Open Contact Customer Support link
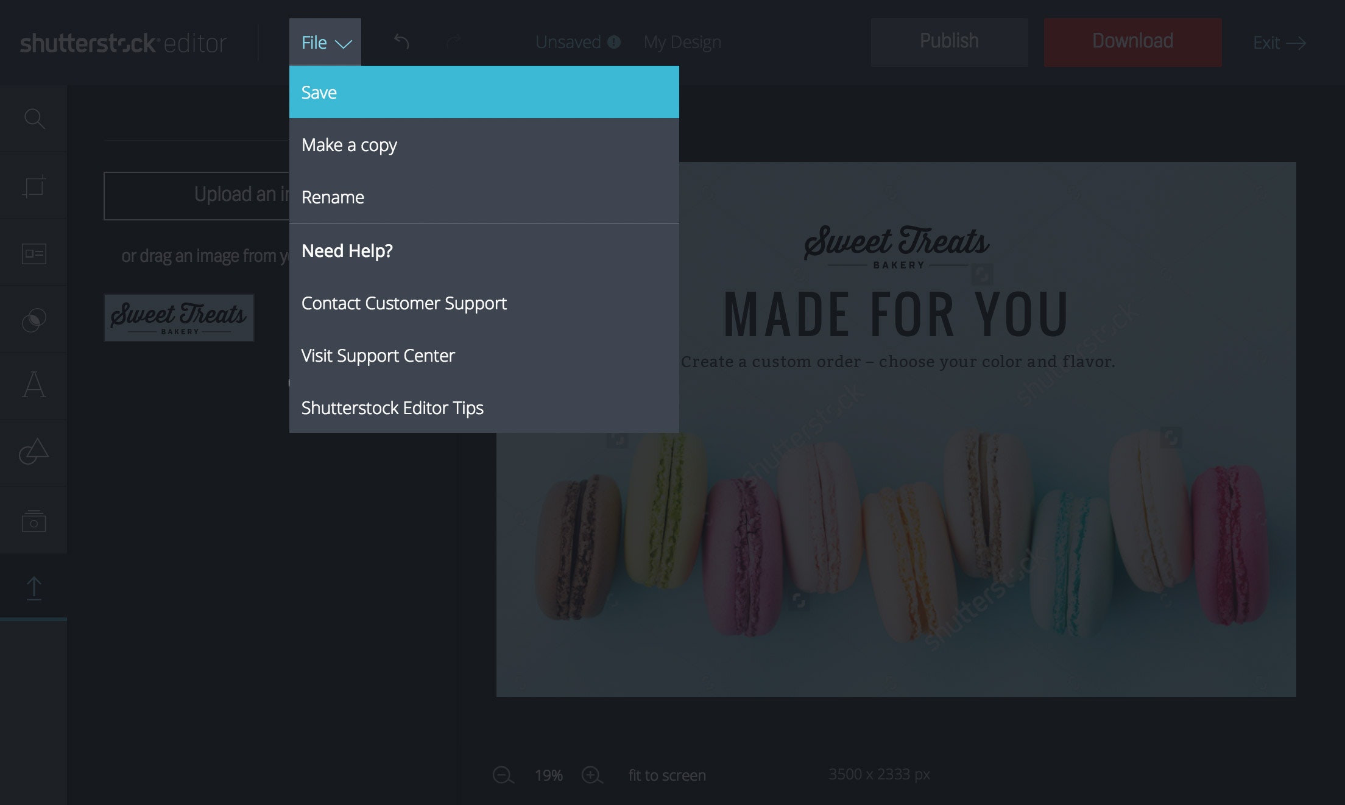Screen dimensions: 1345x805 404,303
